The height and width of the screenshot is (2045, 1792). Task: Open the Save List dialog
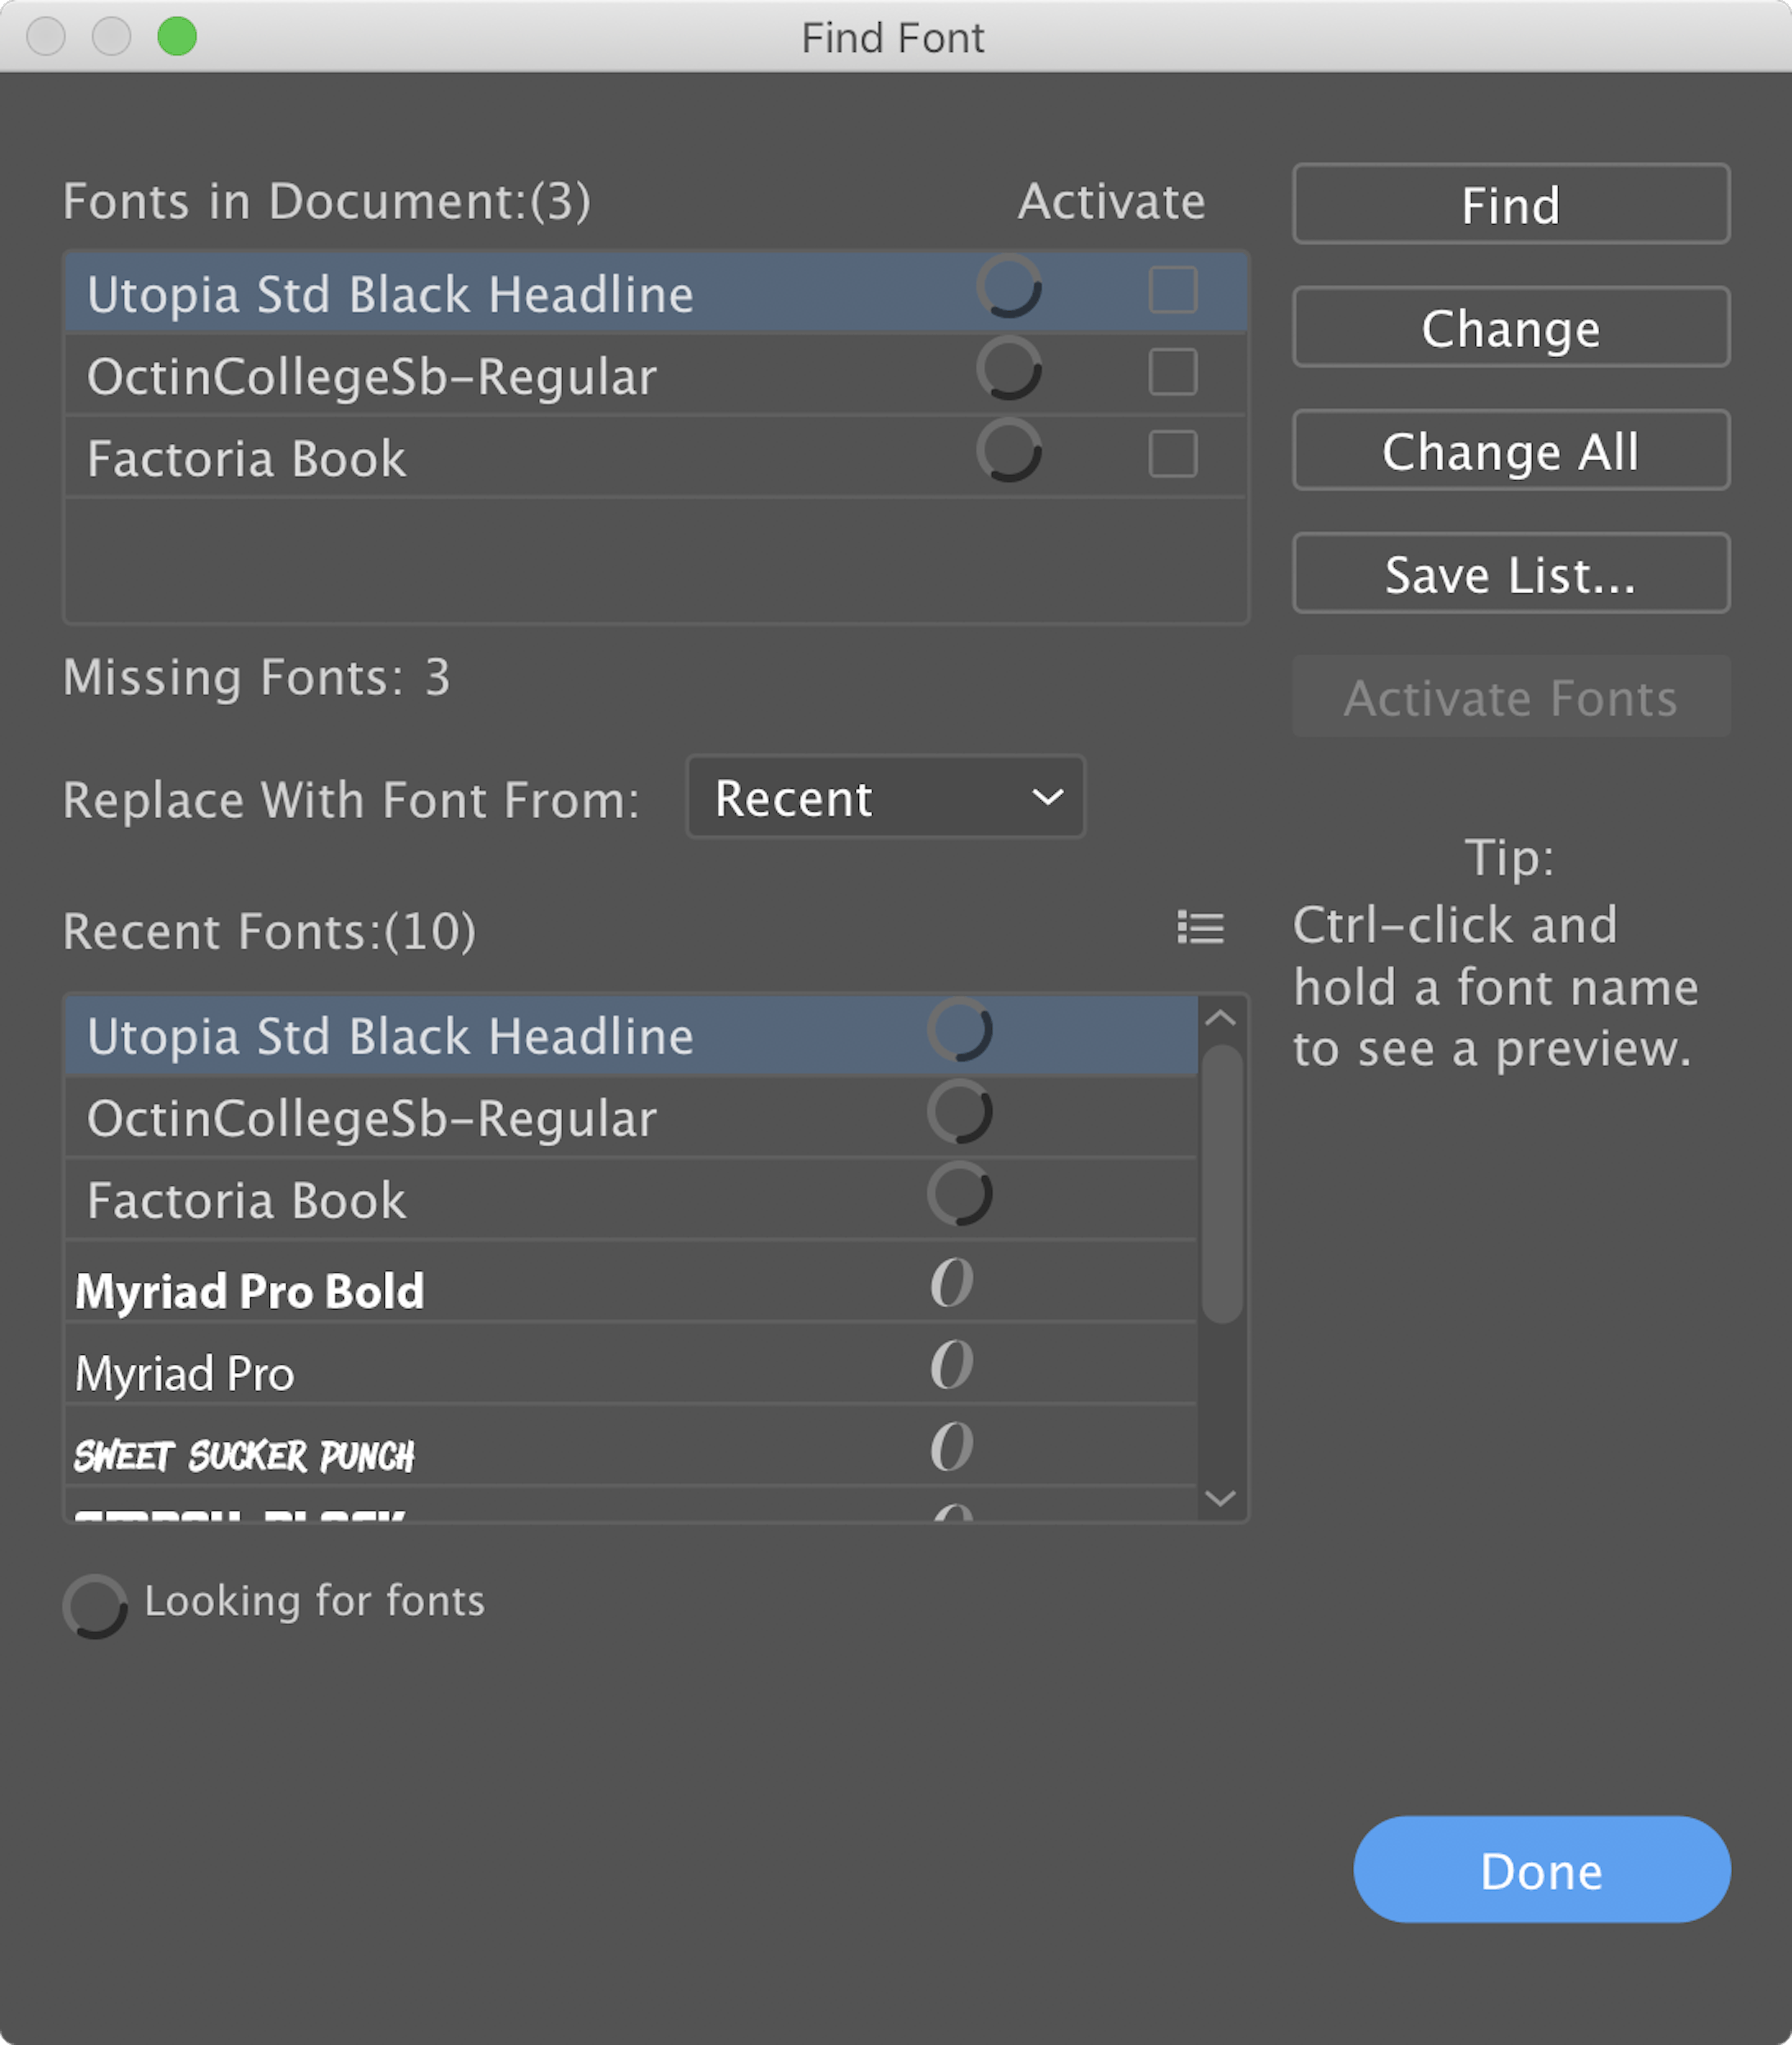pyautogui.click(x=1510, y=573)
